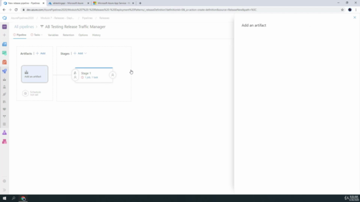Expand the sidebar with double chevron

pyautogui.click(x=4, y=190)
